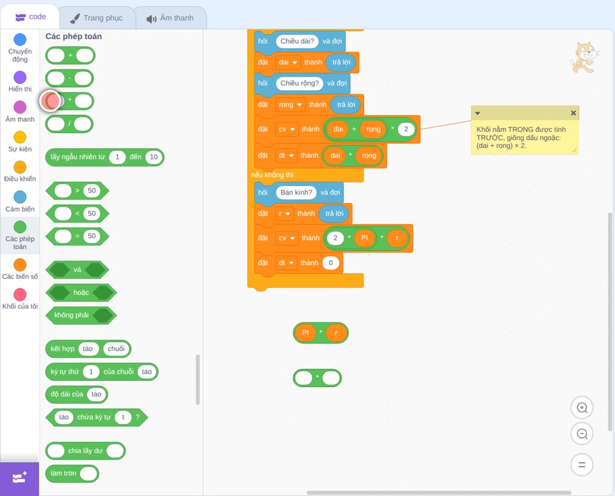The image size is (615, 496).
Task: Click the Chiều dài? question input
Action: [297, 41]
